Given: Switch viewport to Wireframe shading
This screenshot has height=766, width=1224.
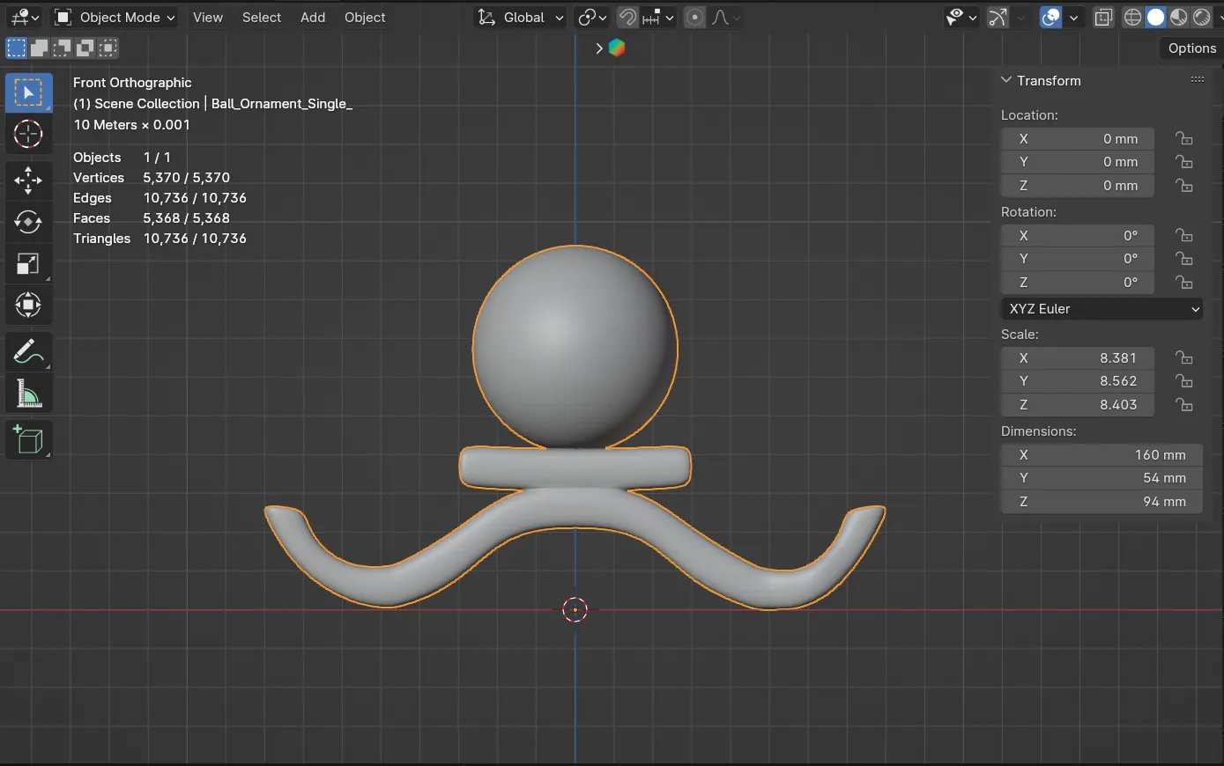Looking at the screenshot, I should point(1132,17).
